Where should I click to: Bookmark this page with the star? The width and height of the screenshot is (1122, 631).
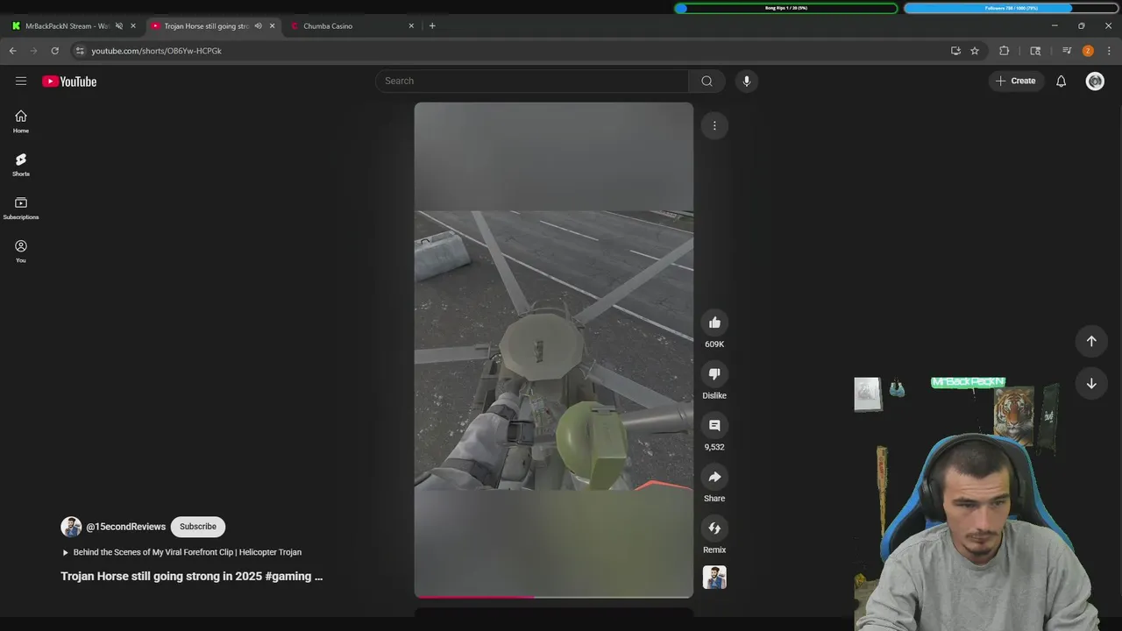(975, 51)
